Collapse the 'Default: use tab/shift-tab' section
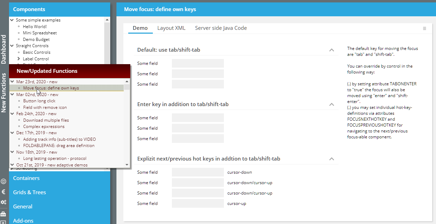The image size is (436, 224). (x=331, y=50)
